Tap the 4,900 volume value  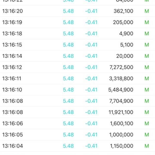click(126, 34)
